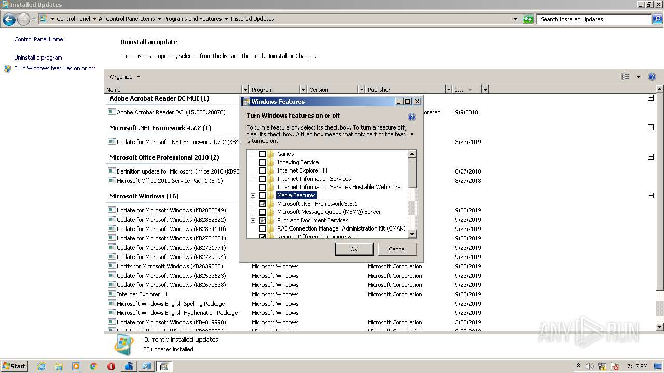
Task: Click the features list scroll down arrow
Action: coord(412,234)
